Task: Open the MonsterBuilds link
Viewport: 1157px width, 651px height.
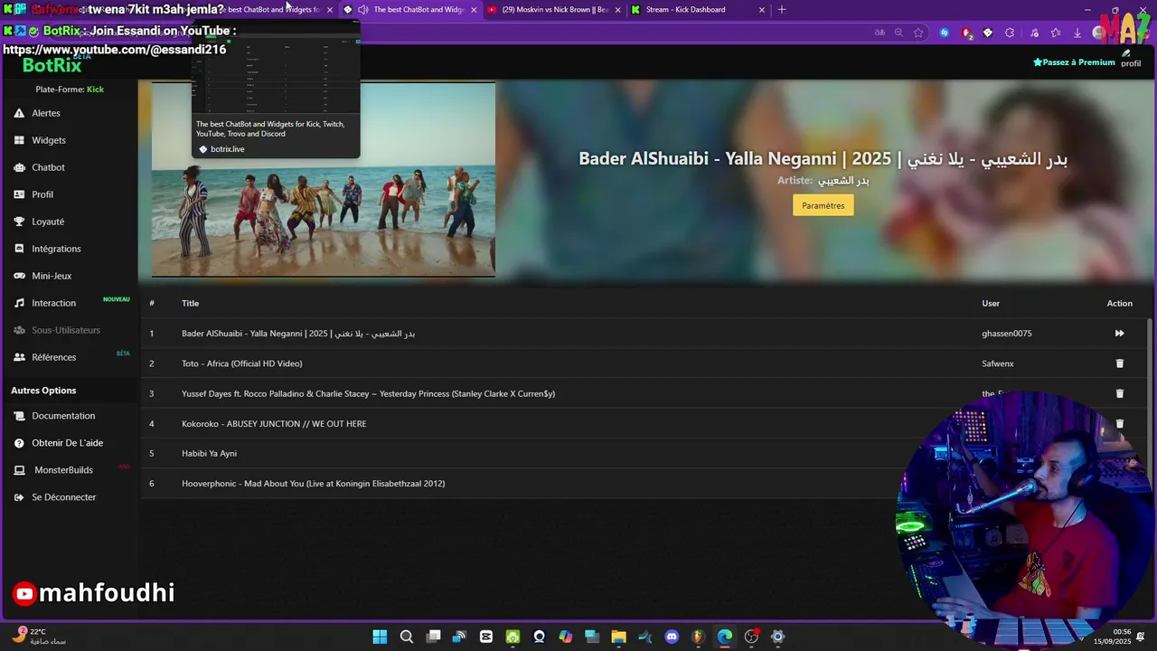Action: (x=63, y=470)
